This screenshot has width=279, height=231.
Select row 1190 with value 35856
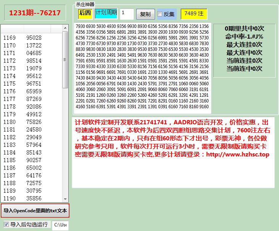tap(32, 198)
